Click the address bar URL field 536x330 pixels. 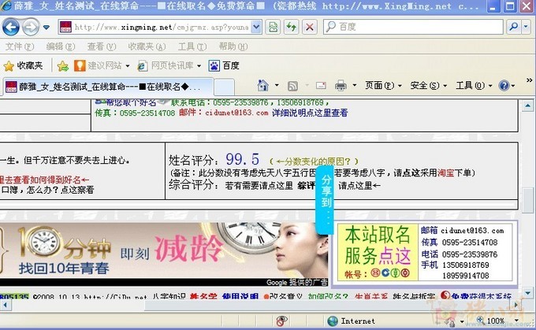[161, 27]
